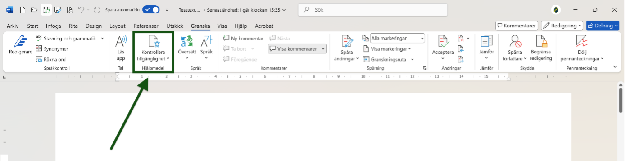Switch to the Utskick tab

(175, 26)
